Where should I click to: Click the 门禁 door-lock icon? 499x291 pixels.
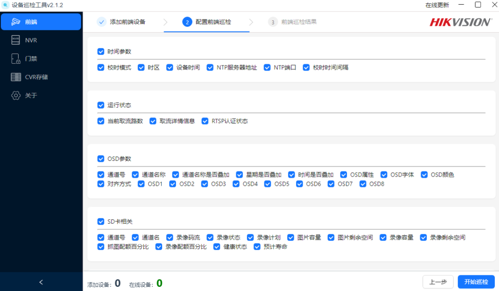pos(16,59)
